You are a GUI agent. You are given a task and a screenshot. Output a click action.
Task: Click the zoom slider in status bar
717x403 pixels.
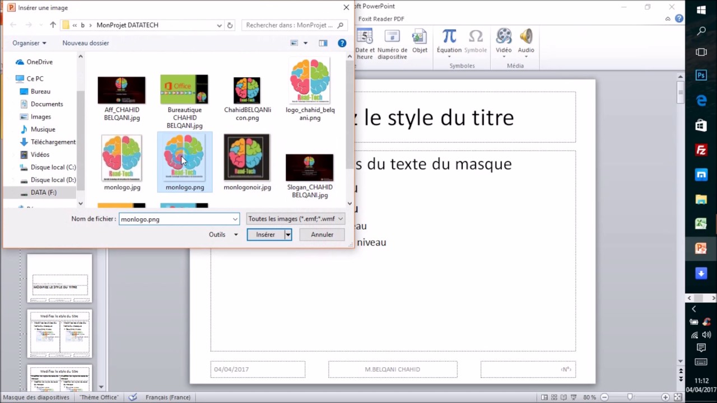pyautogui.click(x=630, y=397)
